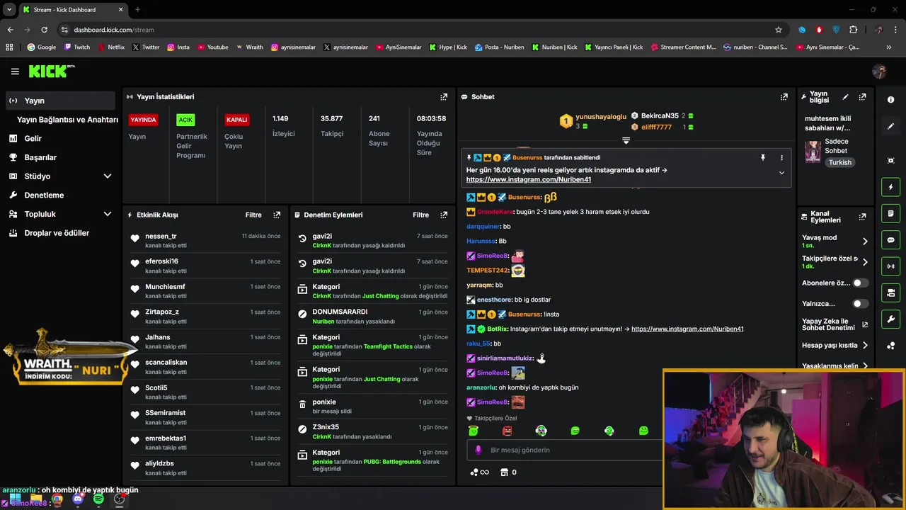Viewport: 906px width, 510px height.
Task: Open the Hype | Kick bookmark
Action: [x=448, y=47]
